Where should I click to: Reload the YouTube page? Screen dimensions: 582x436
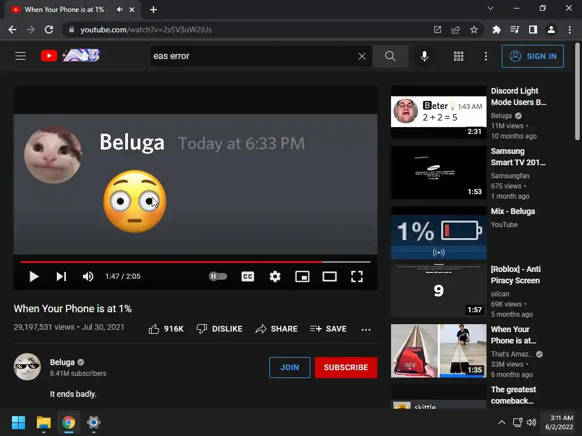(x=49, y=30)
